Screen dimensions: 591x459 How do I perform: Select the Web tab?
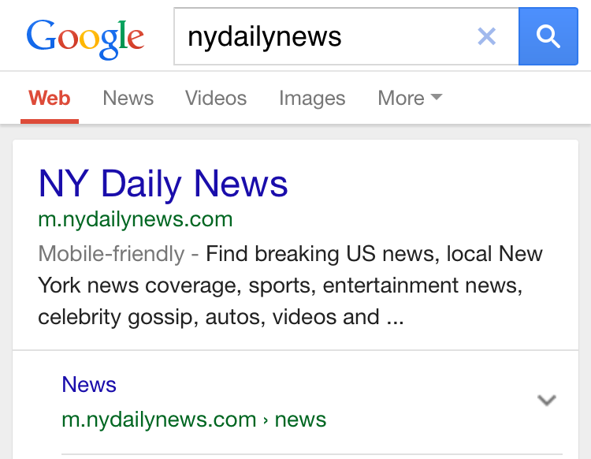click(50, 98)
